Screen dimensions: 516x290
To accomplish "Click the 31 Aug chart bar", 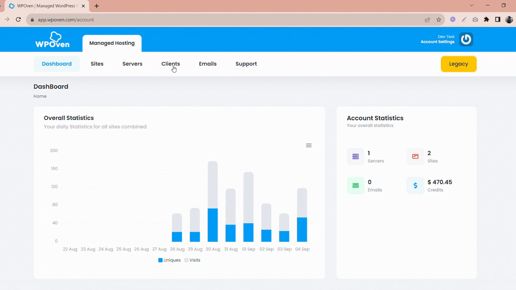I will 231,215.
